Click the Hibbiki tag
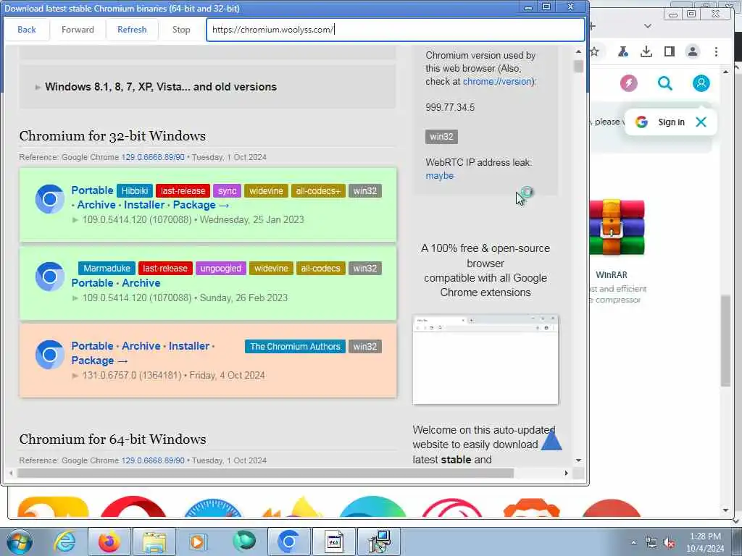This screenshot has width=742, height=556. [x=135, y=191]
